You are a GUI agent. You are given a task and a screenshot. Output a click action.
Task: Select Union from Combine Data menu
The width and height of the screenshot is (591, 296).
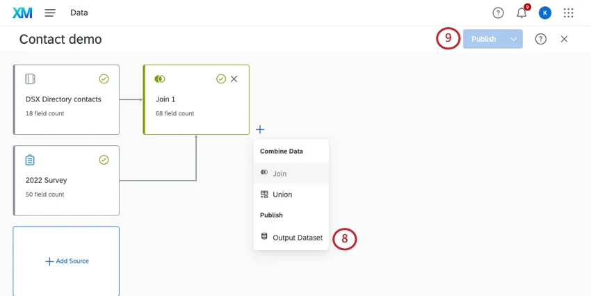[x=282, y=195]
